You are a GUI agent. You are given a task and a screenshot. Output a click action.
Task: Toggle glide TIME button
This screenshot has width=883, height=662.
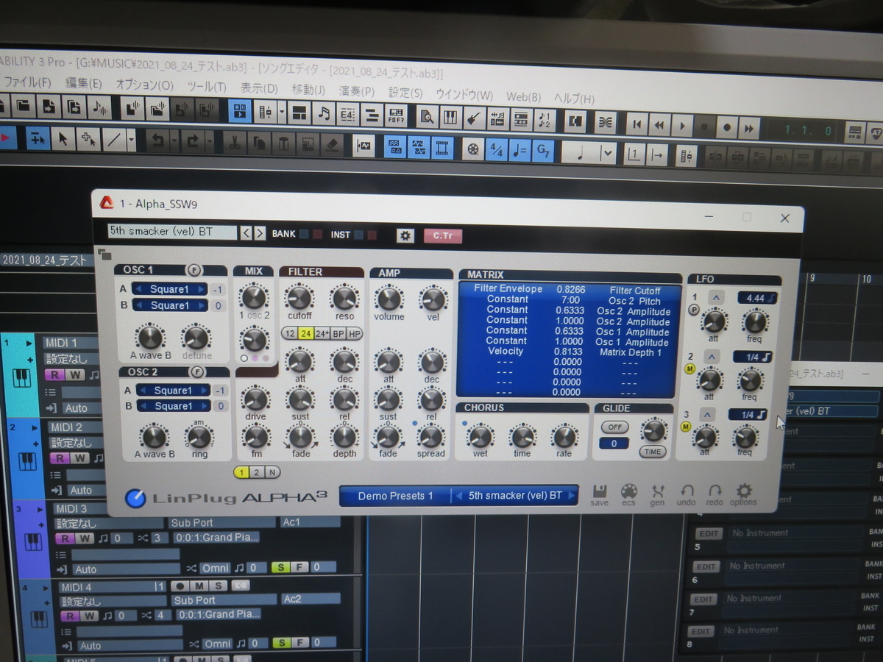click(653, 452)
